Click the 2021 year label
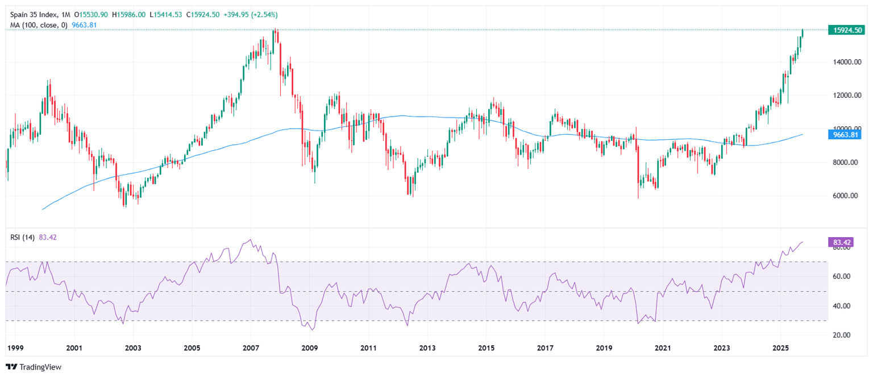Screen dimensions: 873x377 (x=663, y=347)
